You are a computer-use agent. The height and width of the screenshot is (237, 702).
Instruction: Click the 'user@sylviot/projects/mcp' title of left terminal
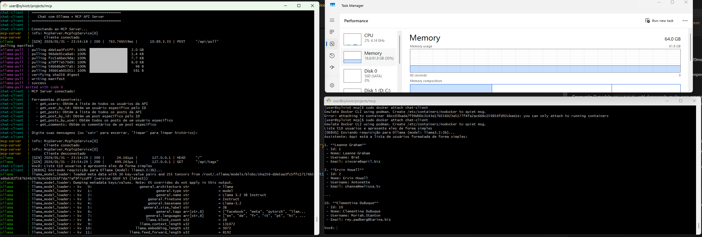click(31, 6)
